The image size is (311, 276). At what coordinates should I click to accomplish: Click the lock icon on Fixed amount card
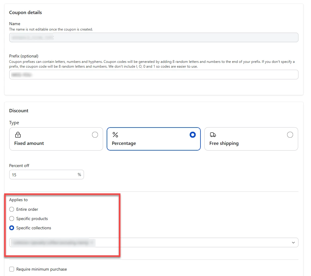(x=18, y=135)
